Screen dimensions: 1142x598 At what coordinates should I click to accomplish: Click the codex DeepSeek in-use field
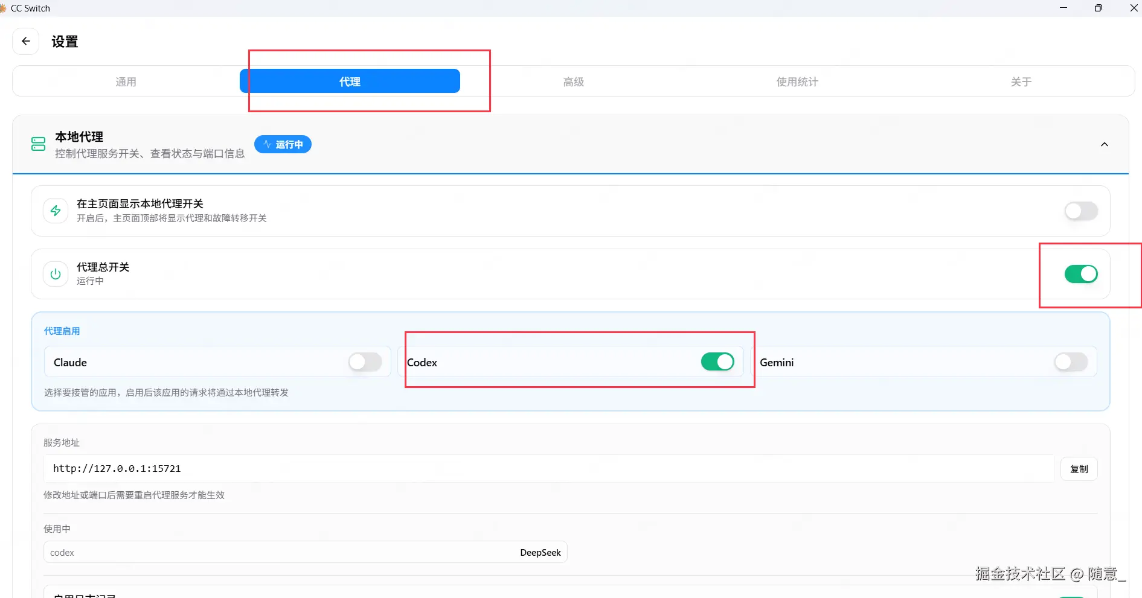point(306,552)
